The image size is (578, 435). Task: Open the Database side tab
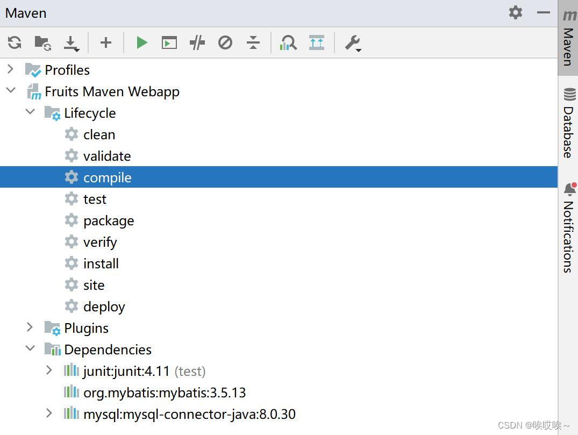568,123
